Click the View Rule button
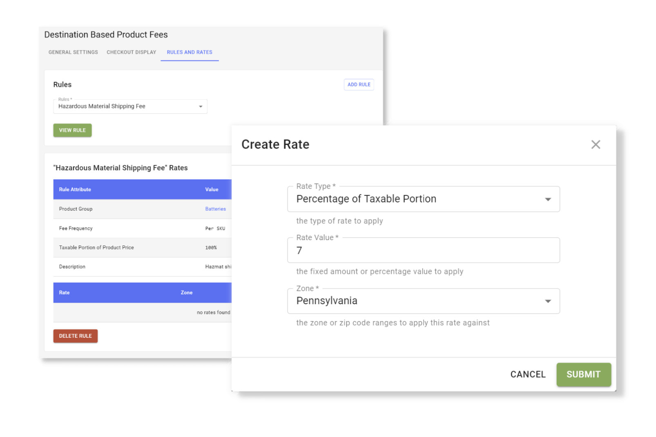 (72, 130)
